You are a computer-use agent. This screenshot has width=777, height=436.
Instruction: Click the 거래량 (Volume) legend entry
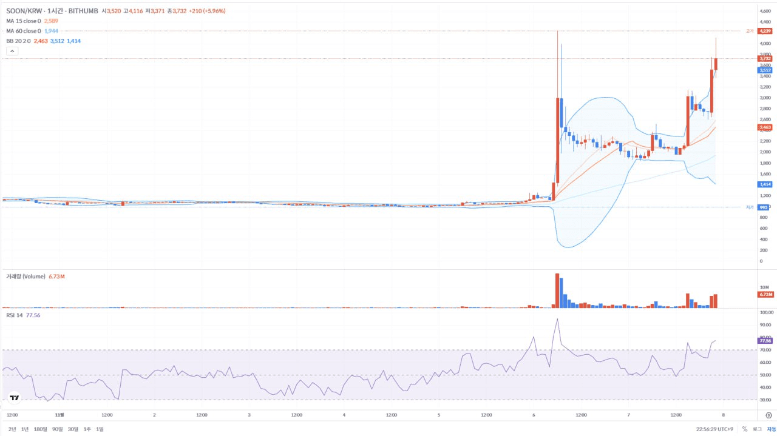[27, 276]
